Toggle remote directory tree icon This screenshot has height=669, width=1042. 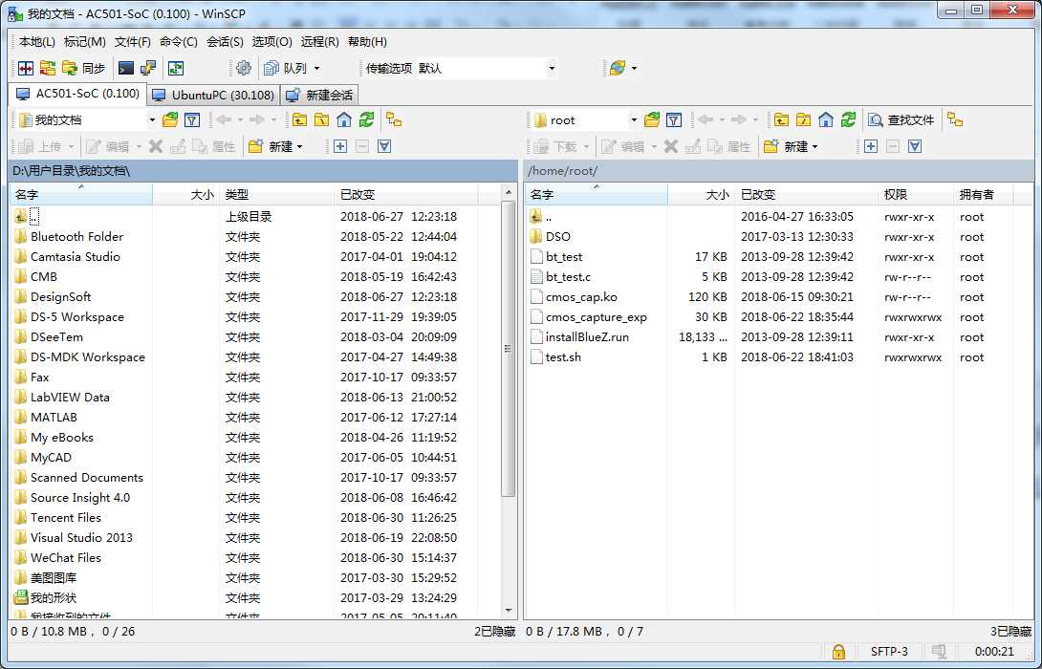click(955, 119)
